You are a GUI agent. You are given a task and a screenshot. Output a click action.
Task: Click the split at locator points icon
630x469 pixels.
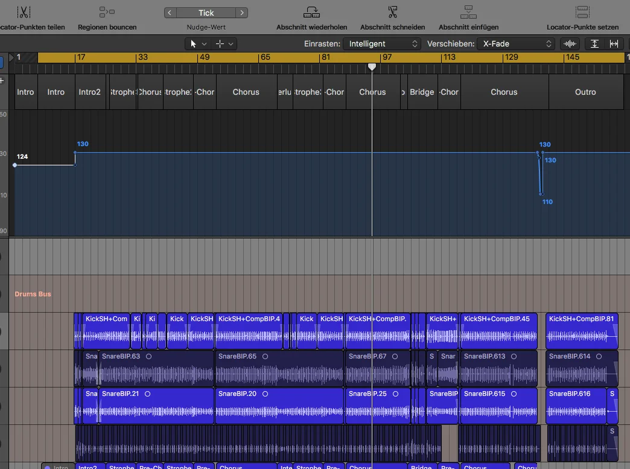[24, 12]
